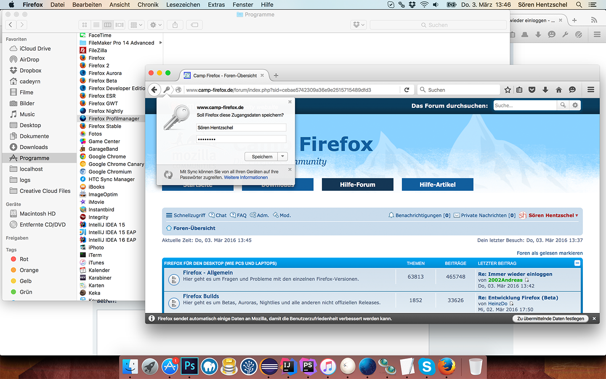Open the Schnellzugriff quick links menu
This screenshot has height=379, width=606.
point(186,215)
